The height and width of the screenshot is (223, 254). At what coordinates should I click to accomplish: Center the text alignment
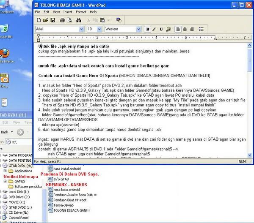pos(185,29)
